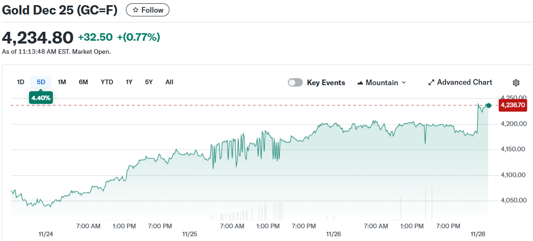Show the 5Y time range

[149, 82]
